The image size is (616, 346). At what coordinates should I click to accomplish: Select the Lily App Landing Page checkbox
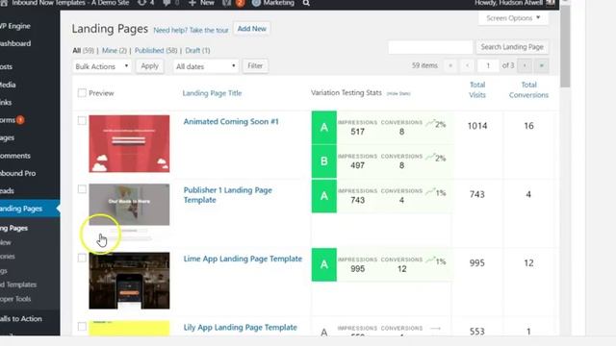click(82, 327)
